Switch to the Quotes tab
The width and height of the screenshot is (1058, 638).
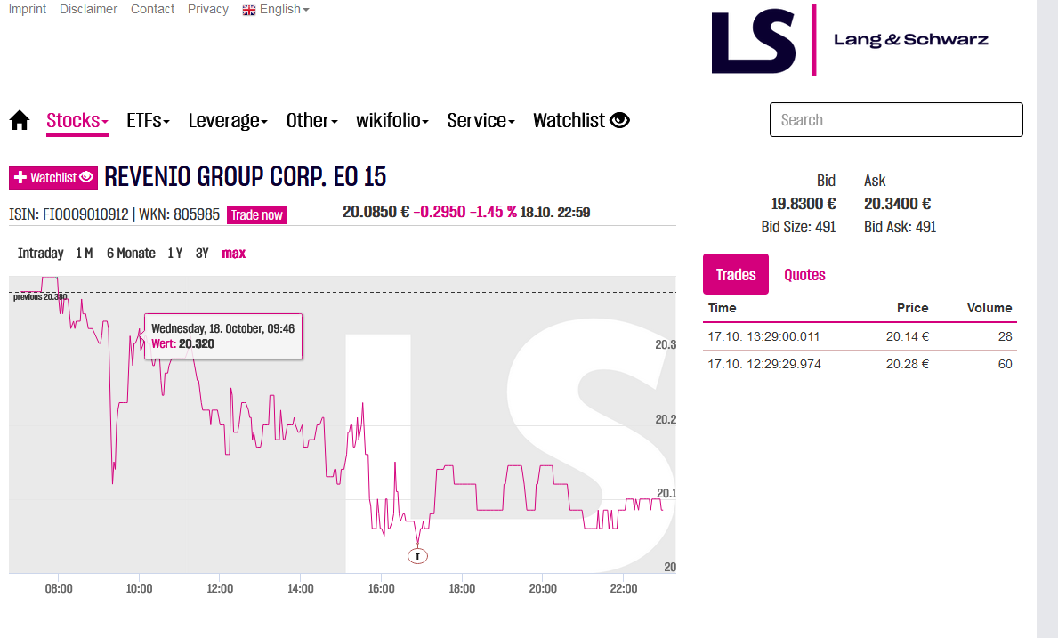(x=804, y=275)
